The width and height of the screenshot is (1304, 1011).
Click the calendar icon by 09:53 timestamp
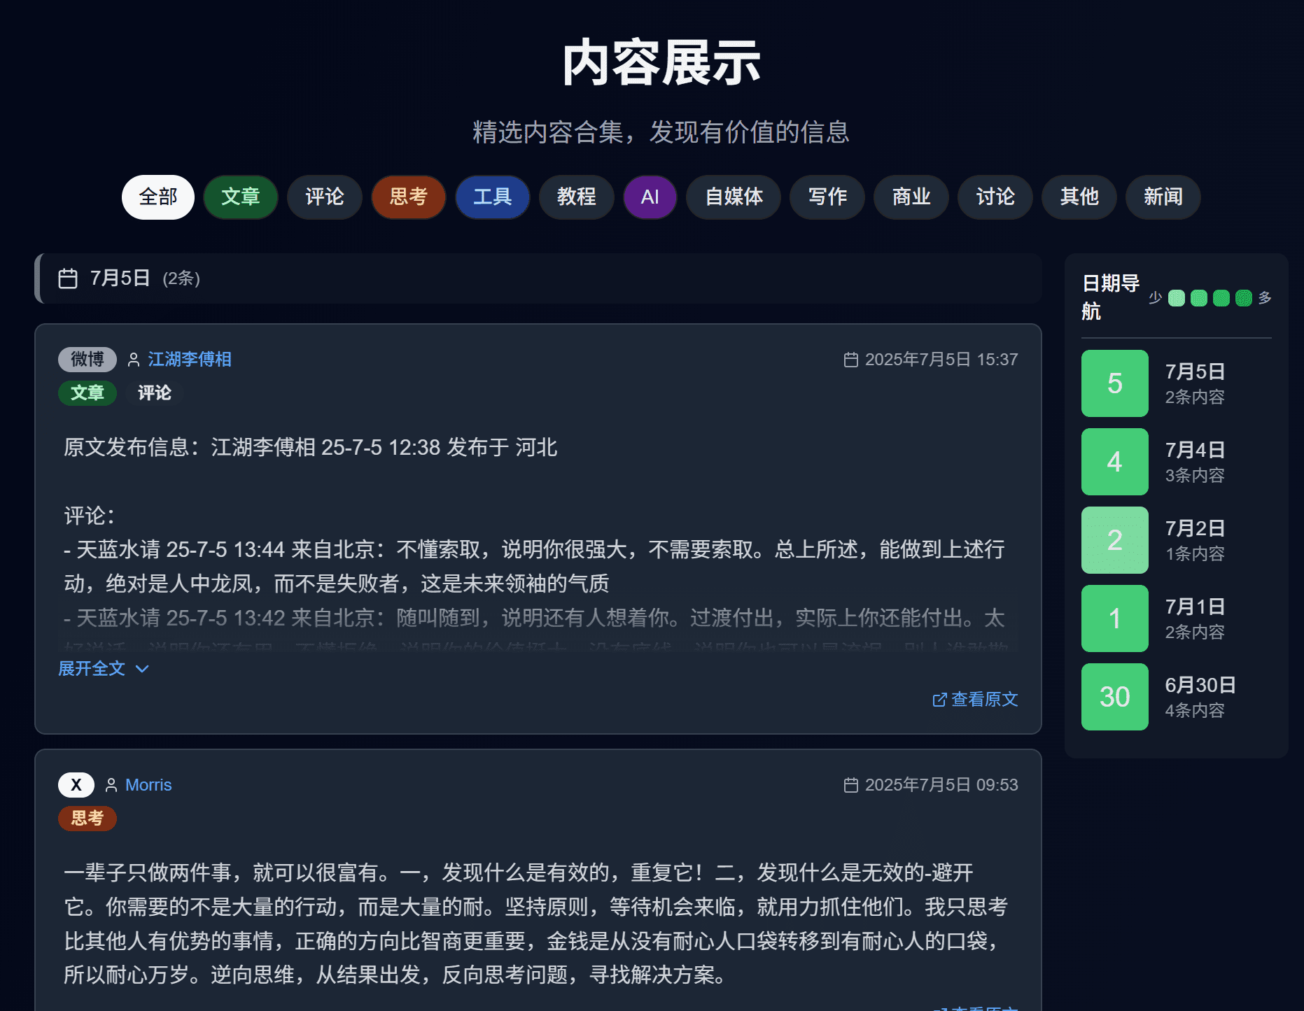click(x=850, y=785)
